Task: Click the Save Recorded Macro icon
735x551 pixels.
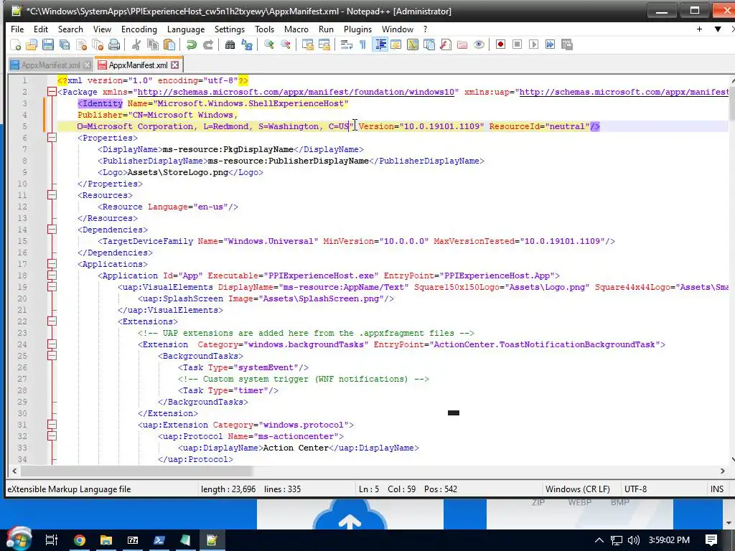Action: tap(567, 44)
